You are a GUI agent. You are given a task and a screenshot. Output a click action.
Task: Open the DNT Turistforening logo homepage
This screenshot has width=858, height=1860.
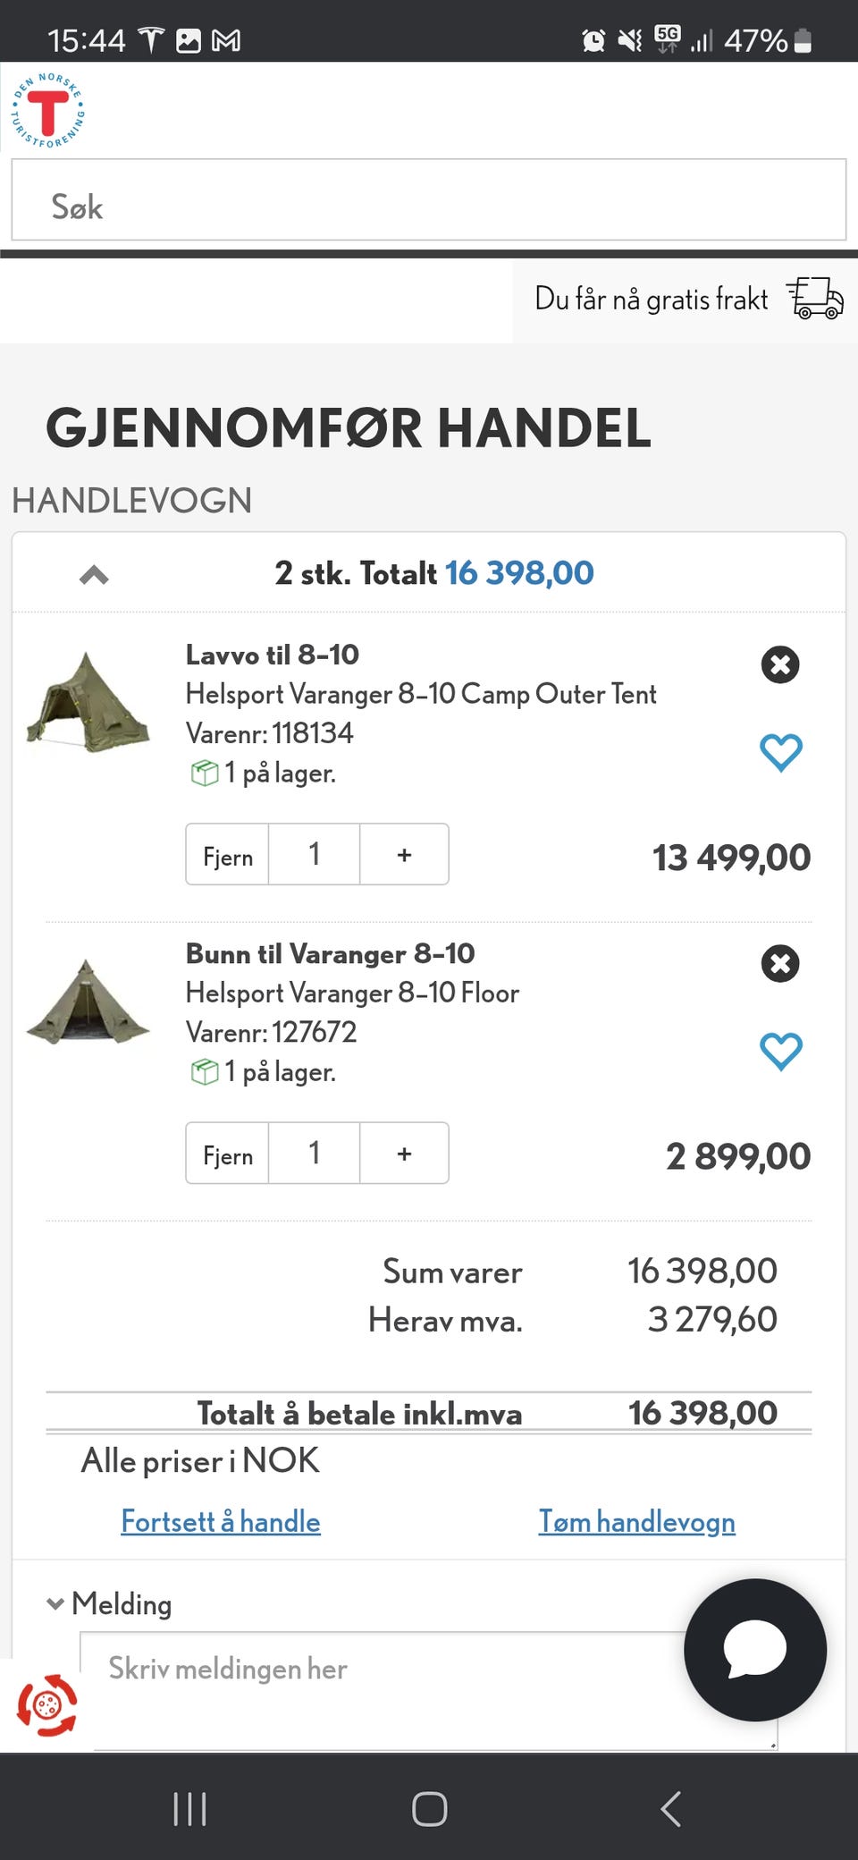pos(48,111)
